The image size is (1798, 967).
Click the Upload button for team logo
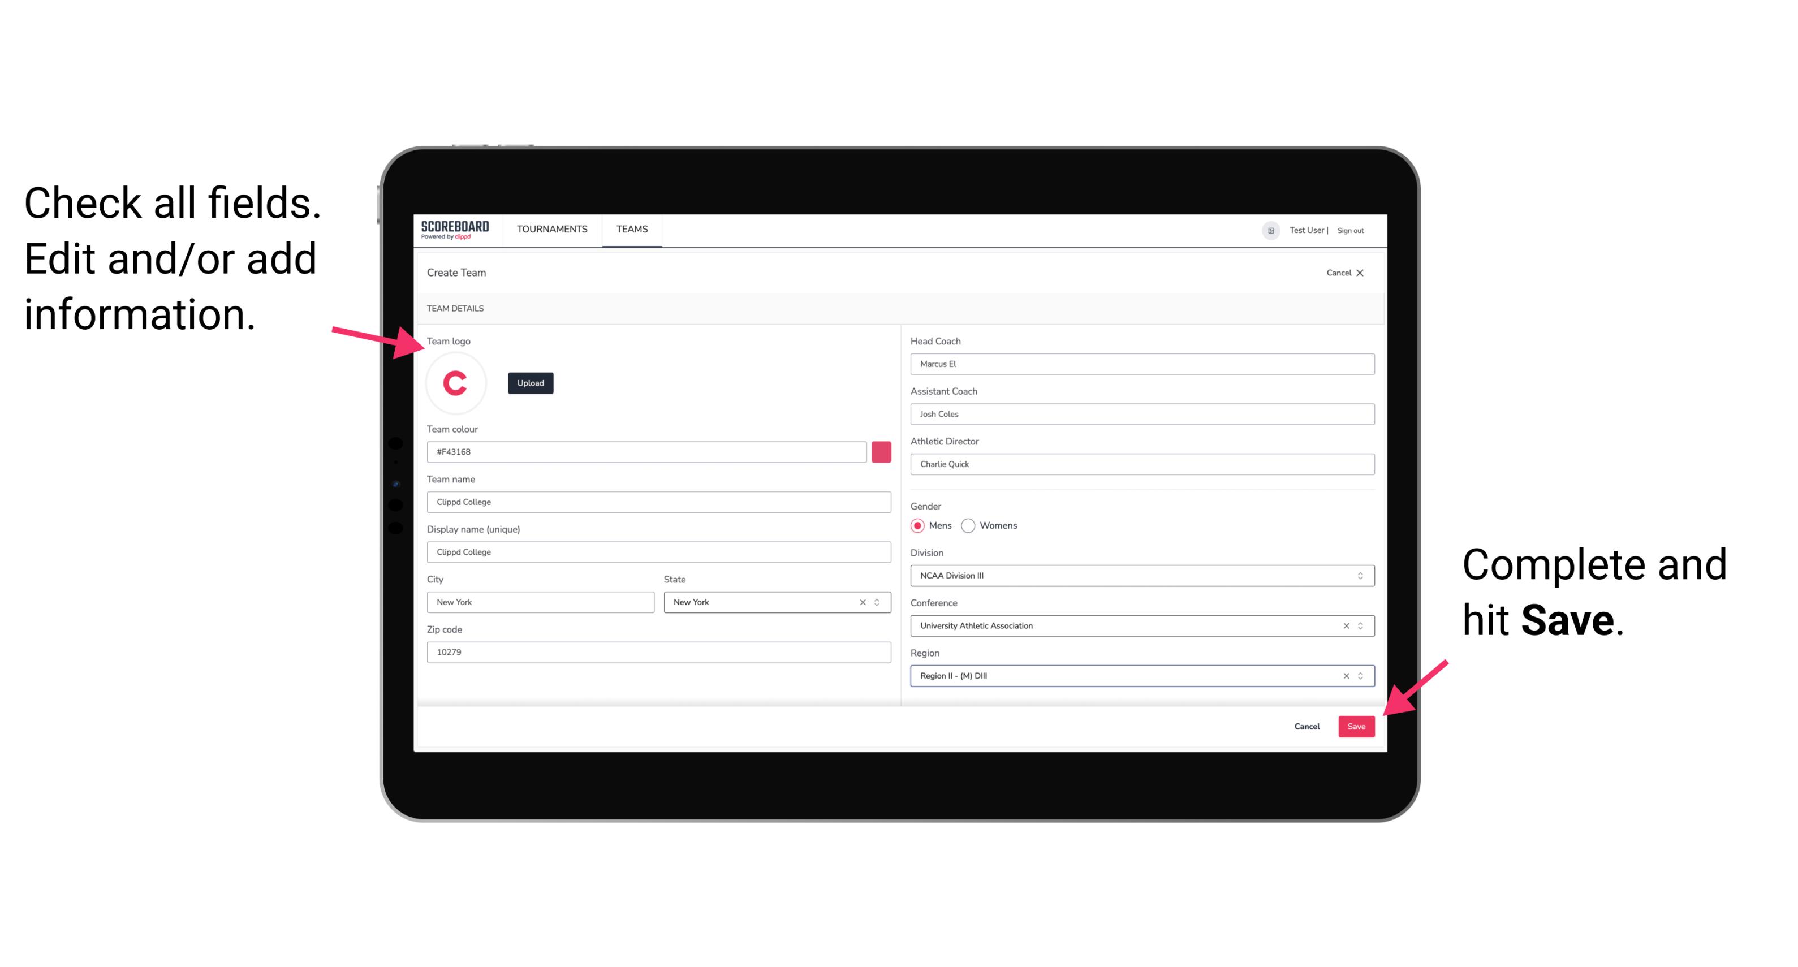tap(530, 382)
